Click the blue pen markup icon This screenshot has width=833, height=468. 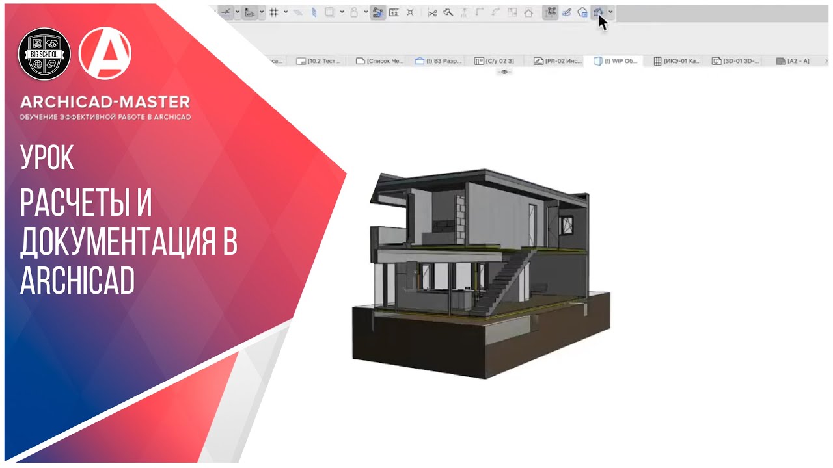(x=567, y=12)
